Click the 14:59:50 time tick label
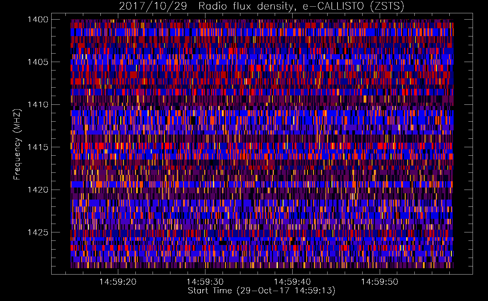This screenshot has height=301, width=488. [380, 282]
